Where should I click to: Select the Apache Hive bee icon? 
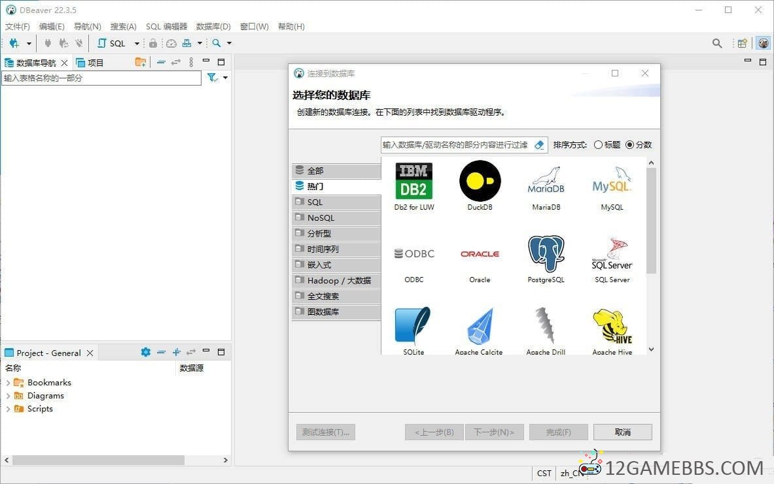click(x=612, y=331)
